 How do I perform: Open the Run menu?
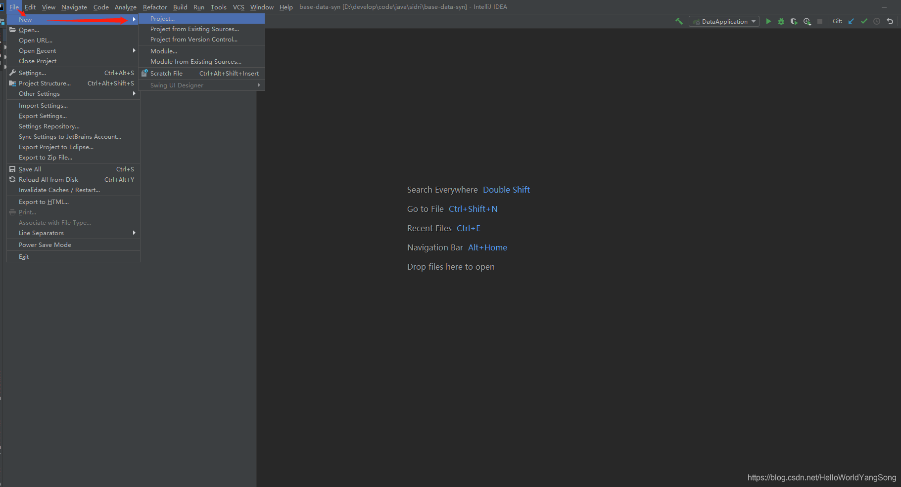pyautogui.click(x=199, y=7)
